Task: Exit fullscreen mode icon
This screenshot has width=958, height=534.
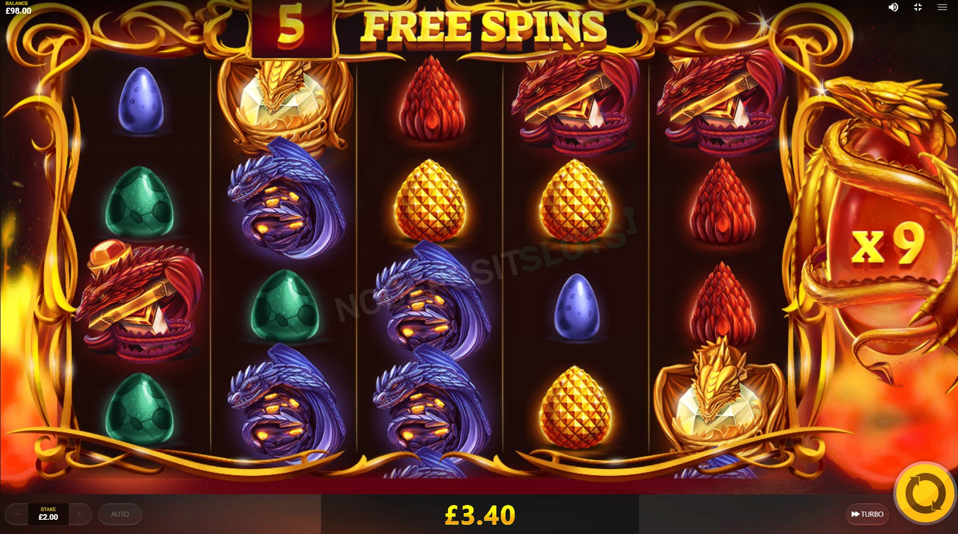Action: (918, 7)
